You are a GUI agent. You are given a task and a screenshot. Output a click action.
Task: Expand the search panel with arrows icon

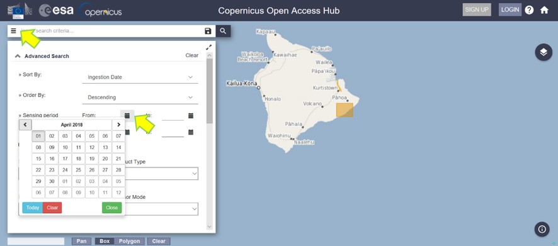[209, 47]
